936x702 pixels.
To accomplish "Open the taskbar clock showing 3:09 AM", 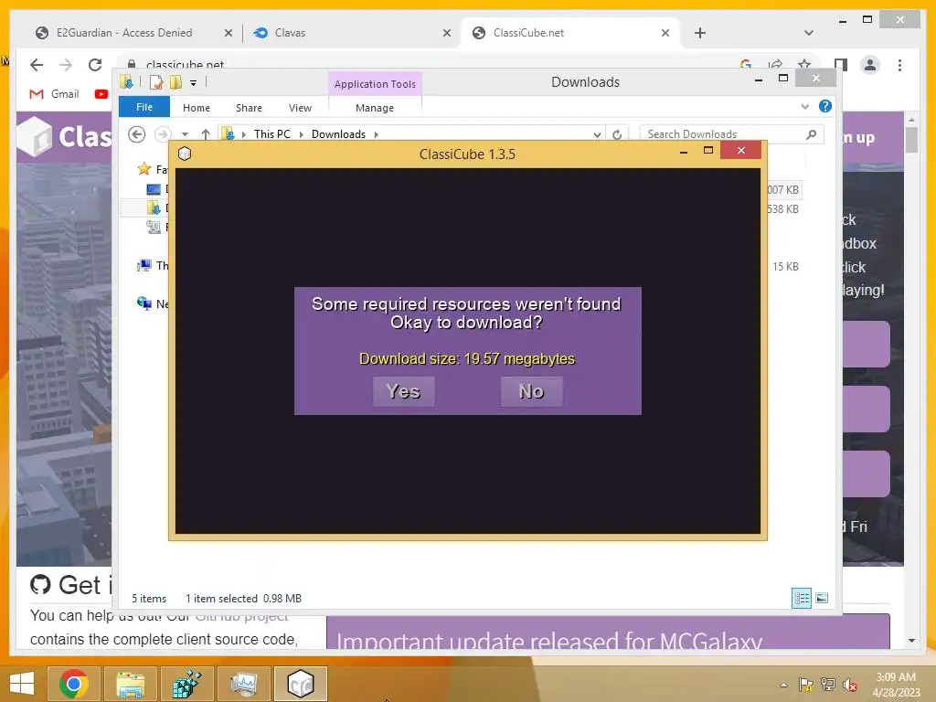I will [x=896, y=684].
